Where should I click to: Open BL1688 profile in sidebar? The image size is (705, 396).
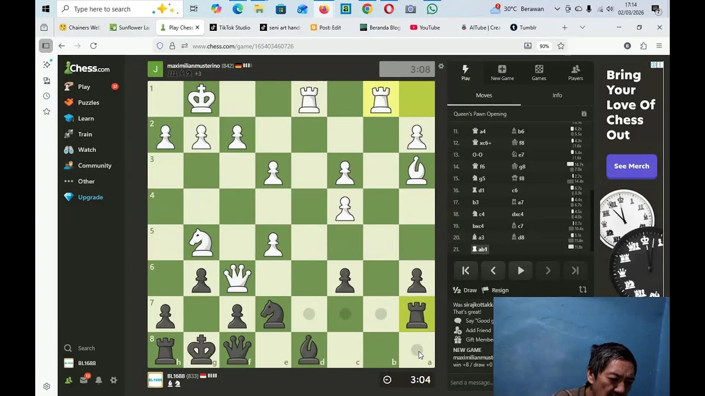(86, 363)
